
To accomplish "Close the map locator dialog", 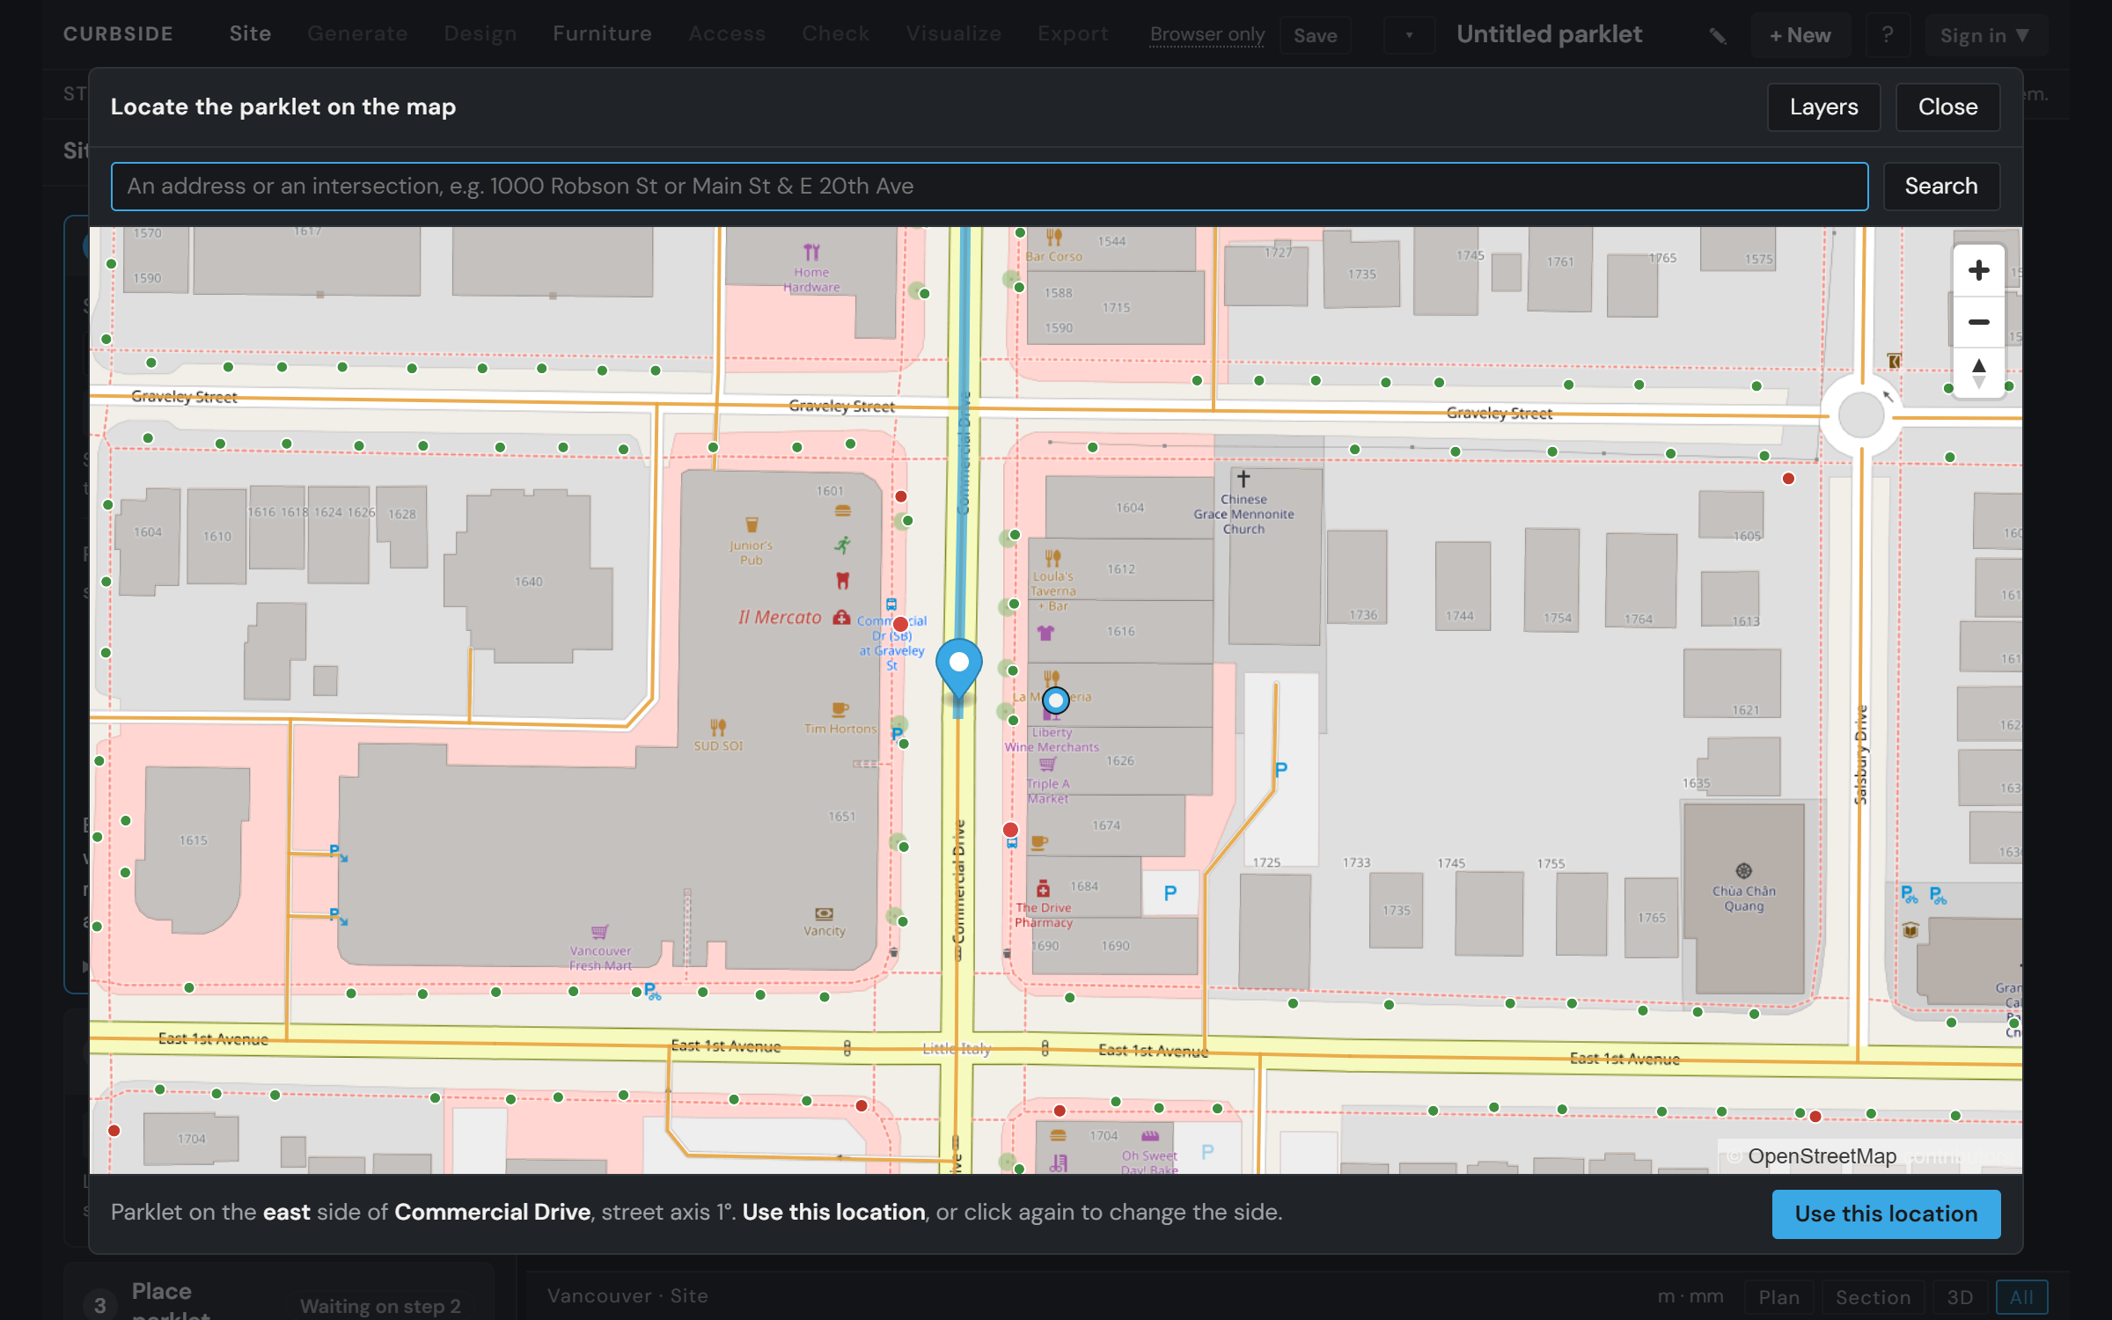I will [1947, 107].
